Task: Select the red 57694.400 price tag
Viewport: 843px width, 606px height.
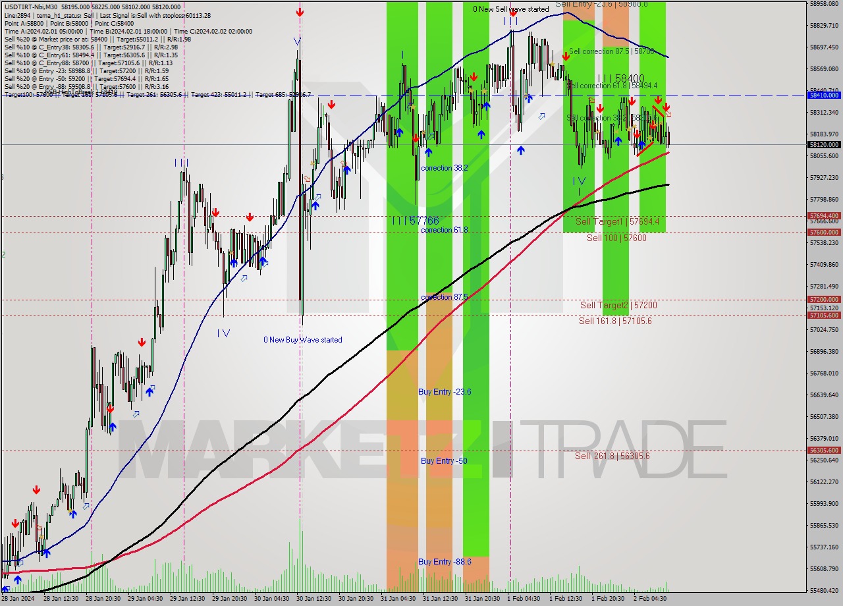Action: pos(824,215)
